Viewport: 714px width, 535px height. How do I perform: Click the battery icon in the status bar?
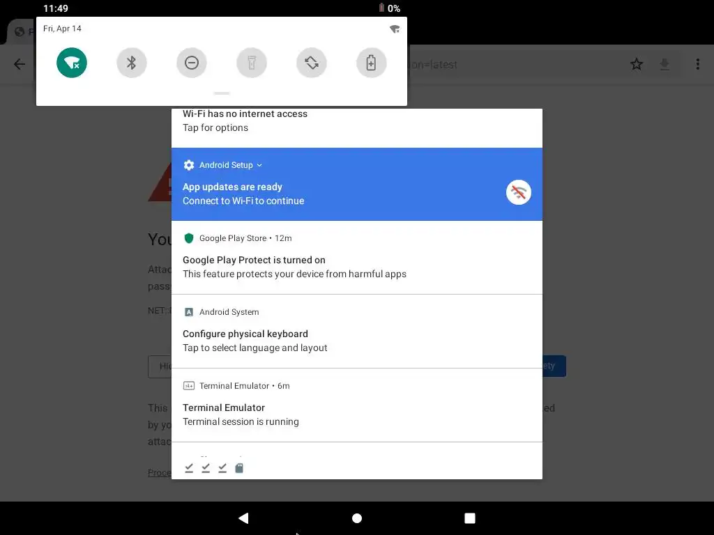pyautogui.click(x=381, y=8)
